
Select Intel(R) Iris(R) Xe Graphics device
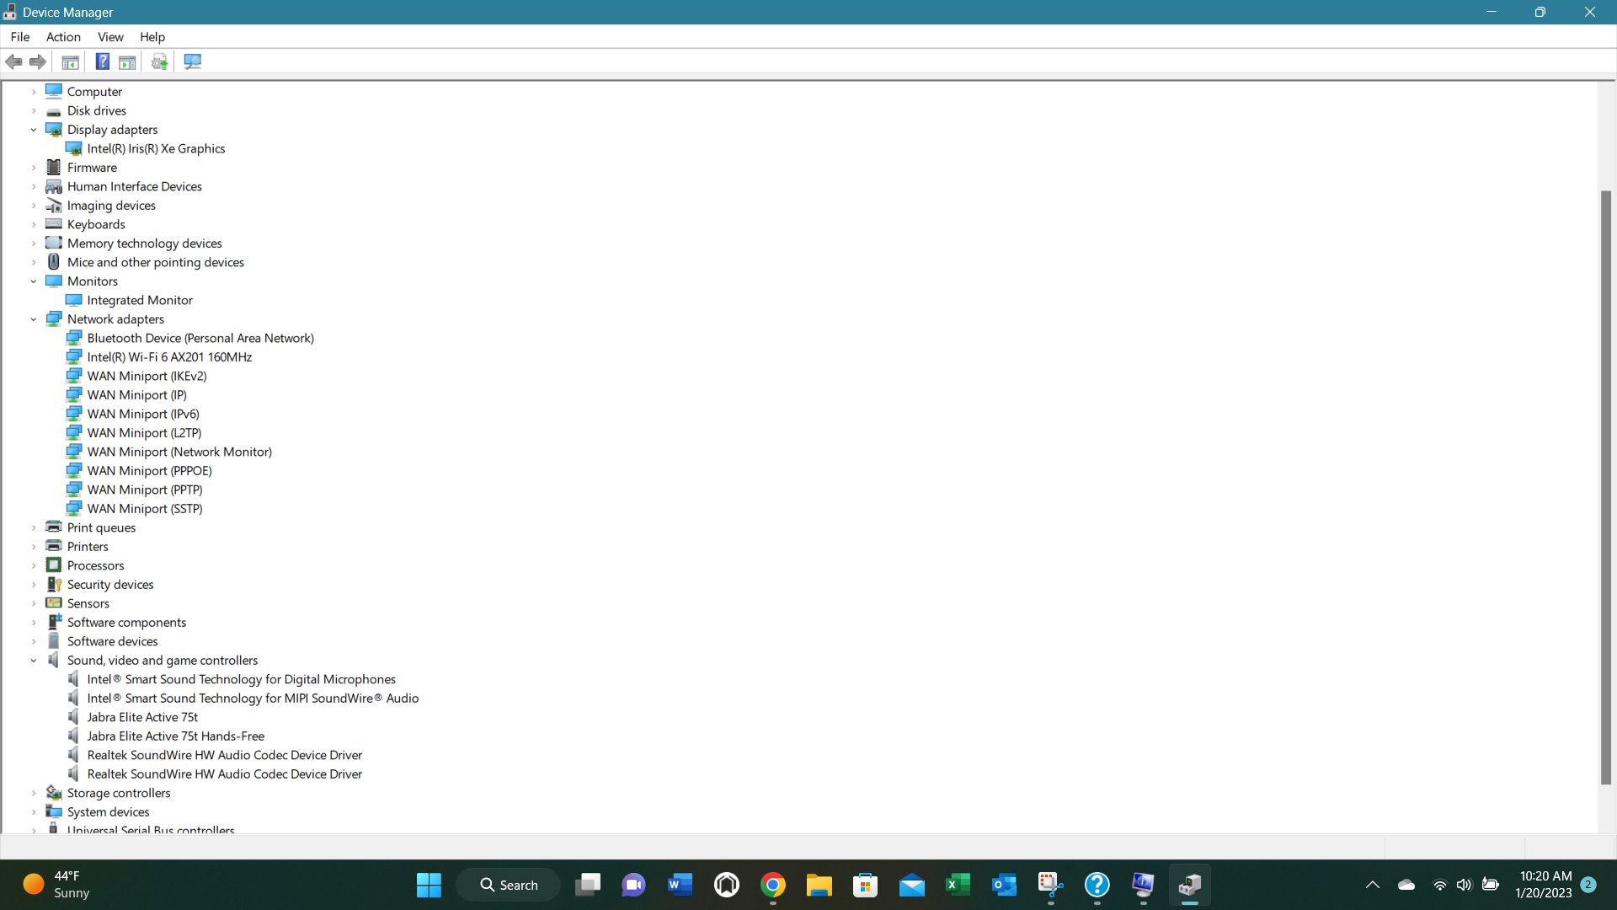pos(156,149)
